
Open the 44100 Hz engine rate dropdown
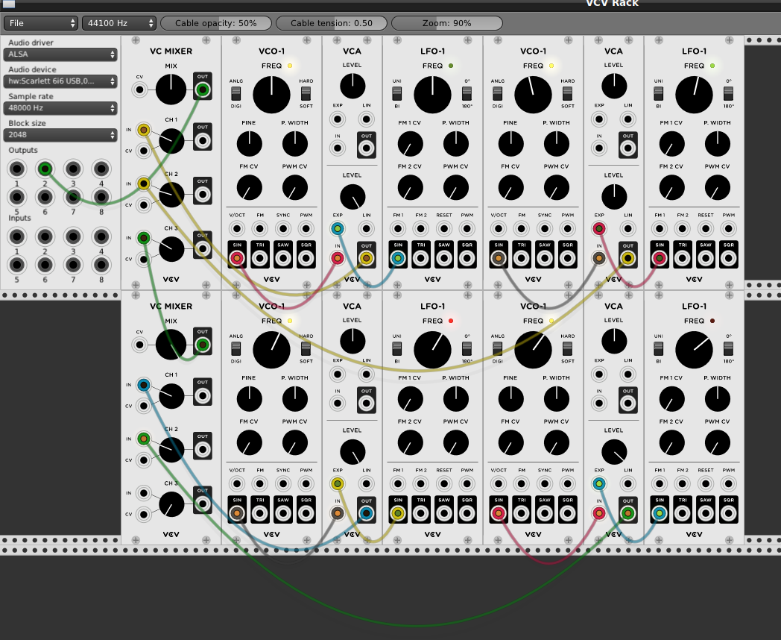point(118,23)
